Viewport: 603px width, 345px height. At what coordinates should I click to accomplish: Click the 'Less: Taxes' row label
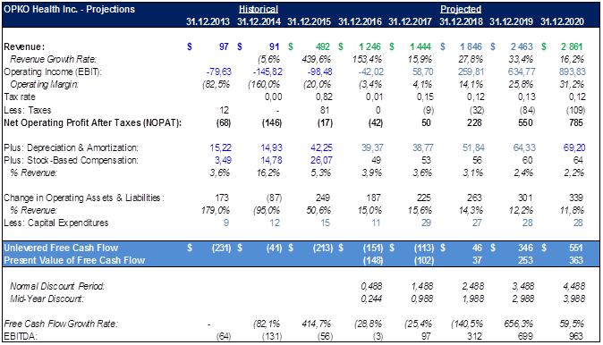click(28, 110)
